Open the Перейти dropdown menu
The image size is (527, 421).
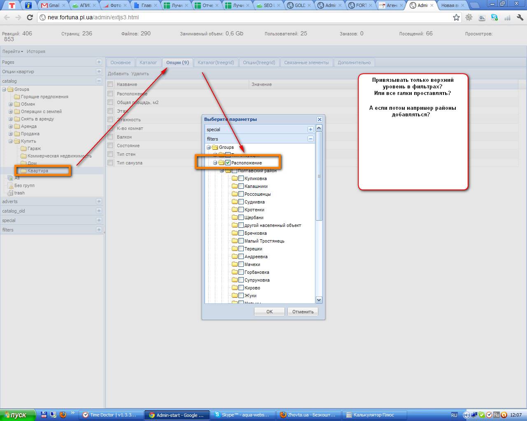(12, 51)
